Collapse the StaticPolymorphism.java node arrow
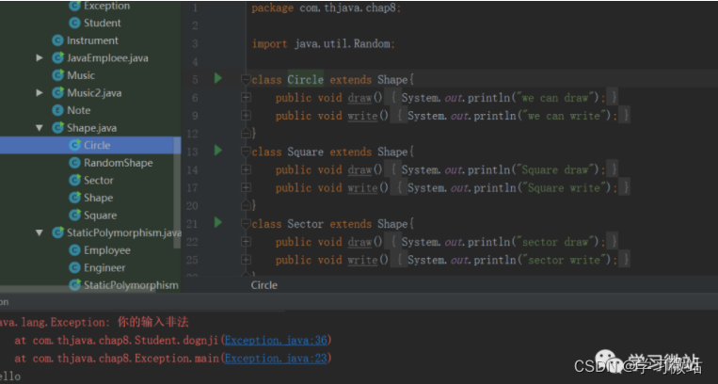The image size is (718, 384). click(40, 232)
